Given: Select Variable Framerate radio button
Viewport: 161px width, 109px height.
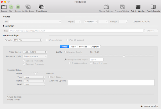Looking at the screenshot, I should [24, 61].
